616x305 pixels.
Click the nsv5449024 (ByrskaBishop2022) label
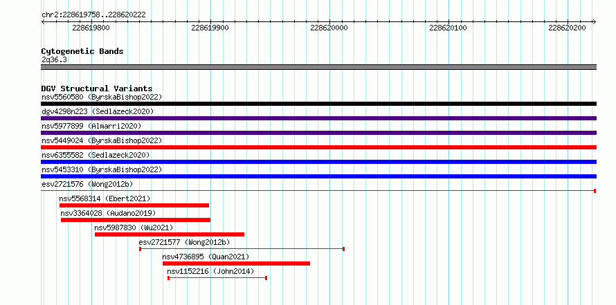pos(102,140)
